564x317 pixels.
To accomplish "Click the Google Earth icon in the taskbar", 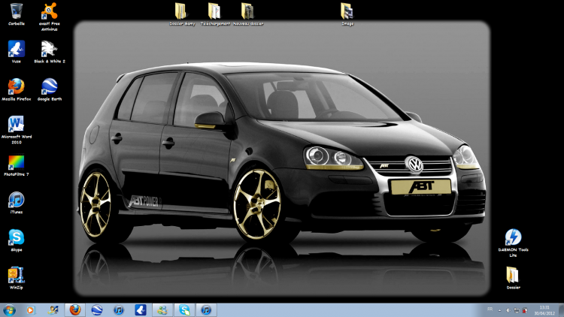I will (97, 309).
